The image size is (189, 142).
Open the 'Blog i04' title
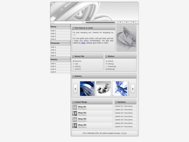pos(82,125)
